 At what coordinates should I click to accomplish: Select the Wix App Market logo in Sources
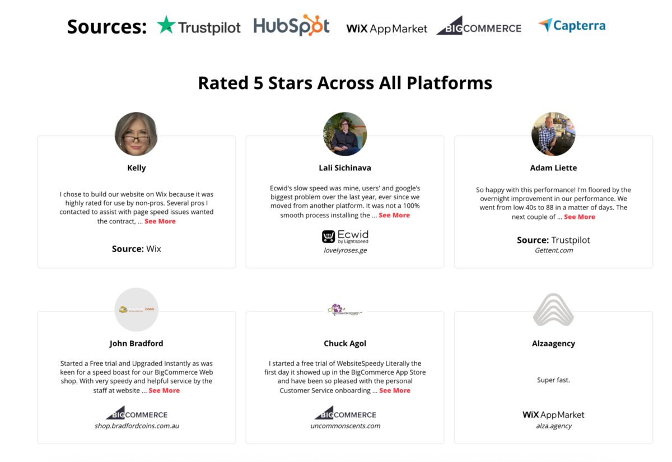pos(387,28)
